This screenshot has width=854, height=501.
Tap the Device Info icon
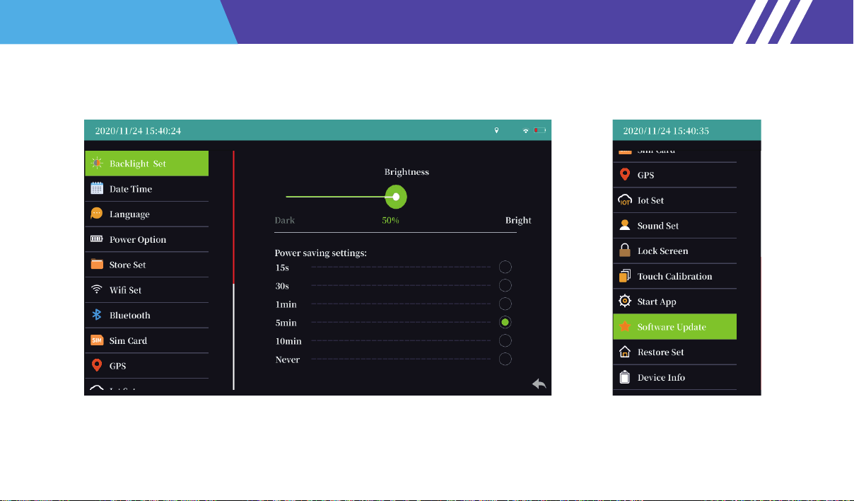click(624, 377)
